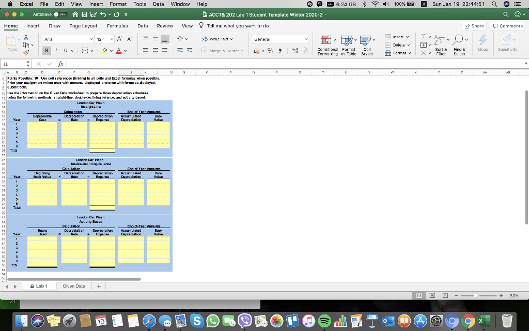
Task: Switch to the Formulas ribbon tab
Action: click(117, 25)
